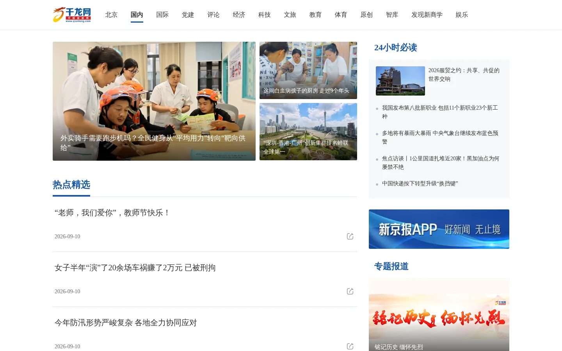Switch to the 评论 section

click(213, 15)
